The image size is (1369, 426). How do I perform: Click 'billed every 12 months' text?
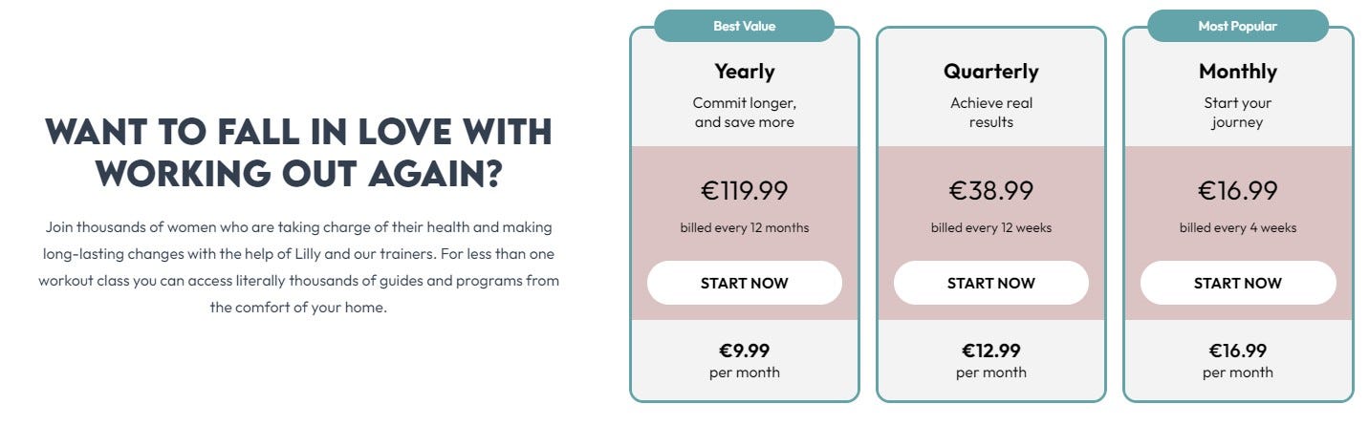[x=744, y=228]
